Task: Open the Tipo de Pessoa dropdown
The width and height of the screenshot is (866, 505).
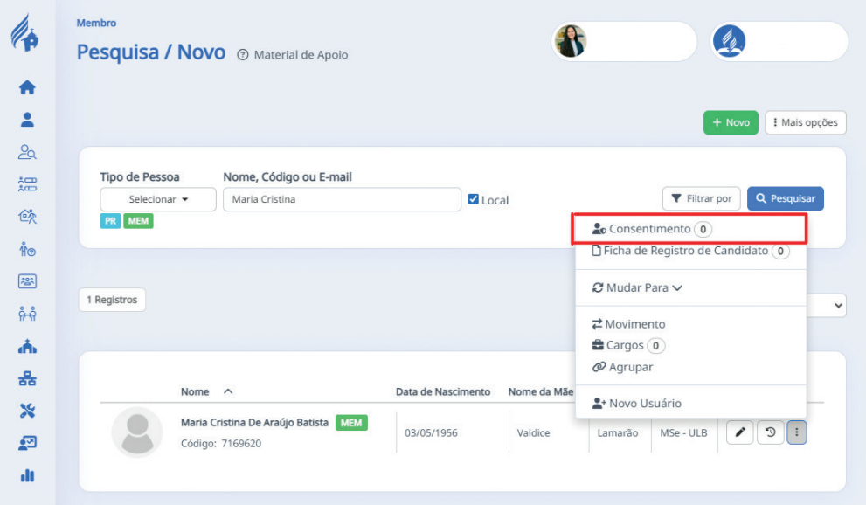Action: (x=157, y=199)
